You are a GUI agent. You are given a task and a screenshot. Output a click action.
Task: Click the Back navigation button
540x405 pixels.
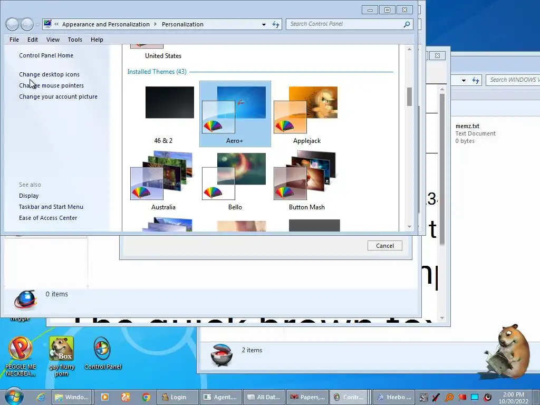pos(13,24)
